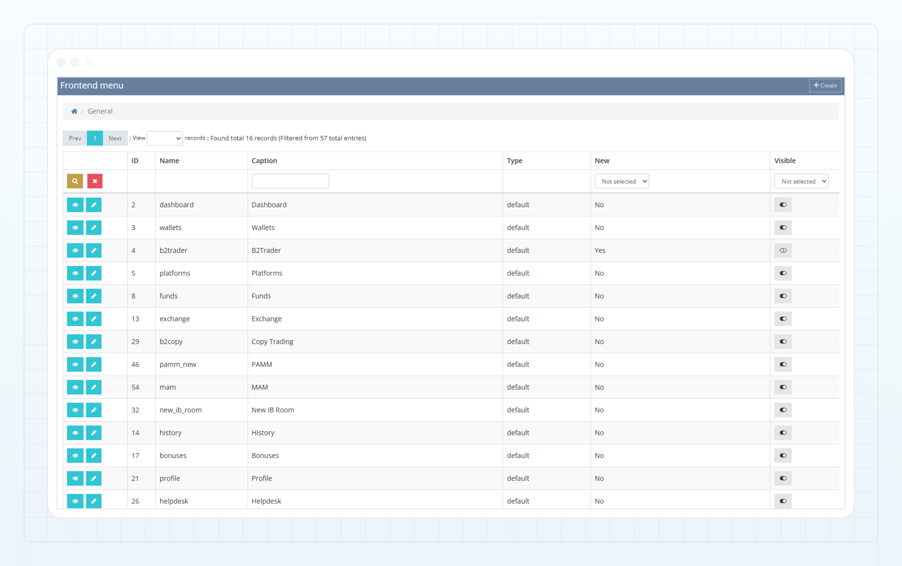This screenshot has width=902, height=566.
Task: Toggle visibility of the Copy Trading item
Action: pos(783,342)
